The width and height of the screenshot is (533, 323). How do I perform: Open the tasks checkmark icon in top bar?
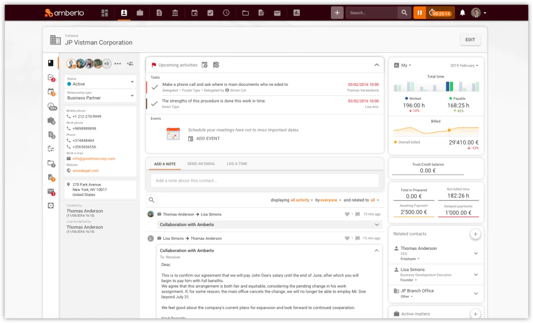pos(210,13)
